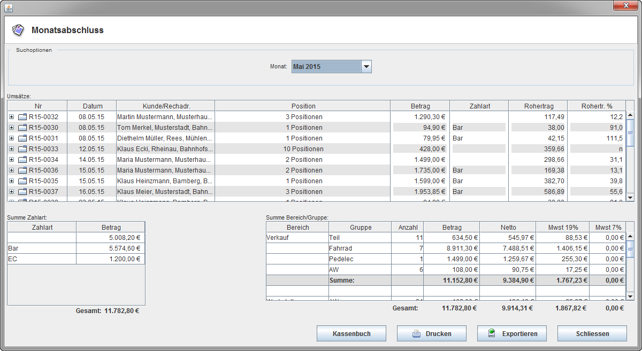
Task: Click the export icon on Exportieren button
Action: click(x=492, y=333)
